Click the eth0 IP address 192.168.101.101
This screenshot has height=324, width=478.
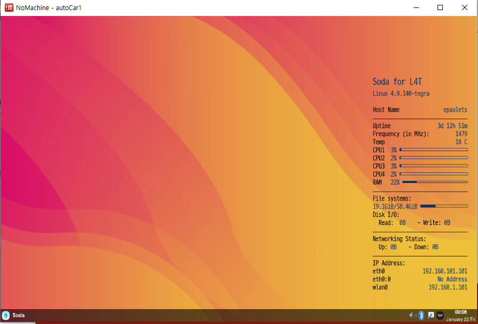point(444,271)
